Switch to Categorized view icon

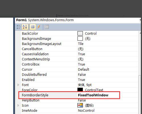pyautogui.click(x=19, y=27)
